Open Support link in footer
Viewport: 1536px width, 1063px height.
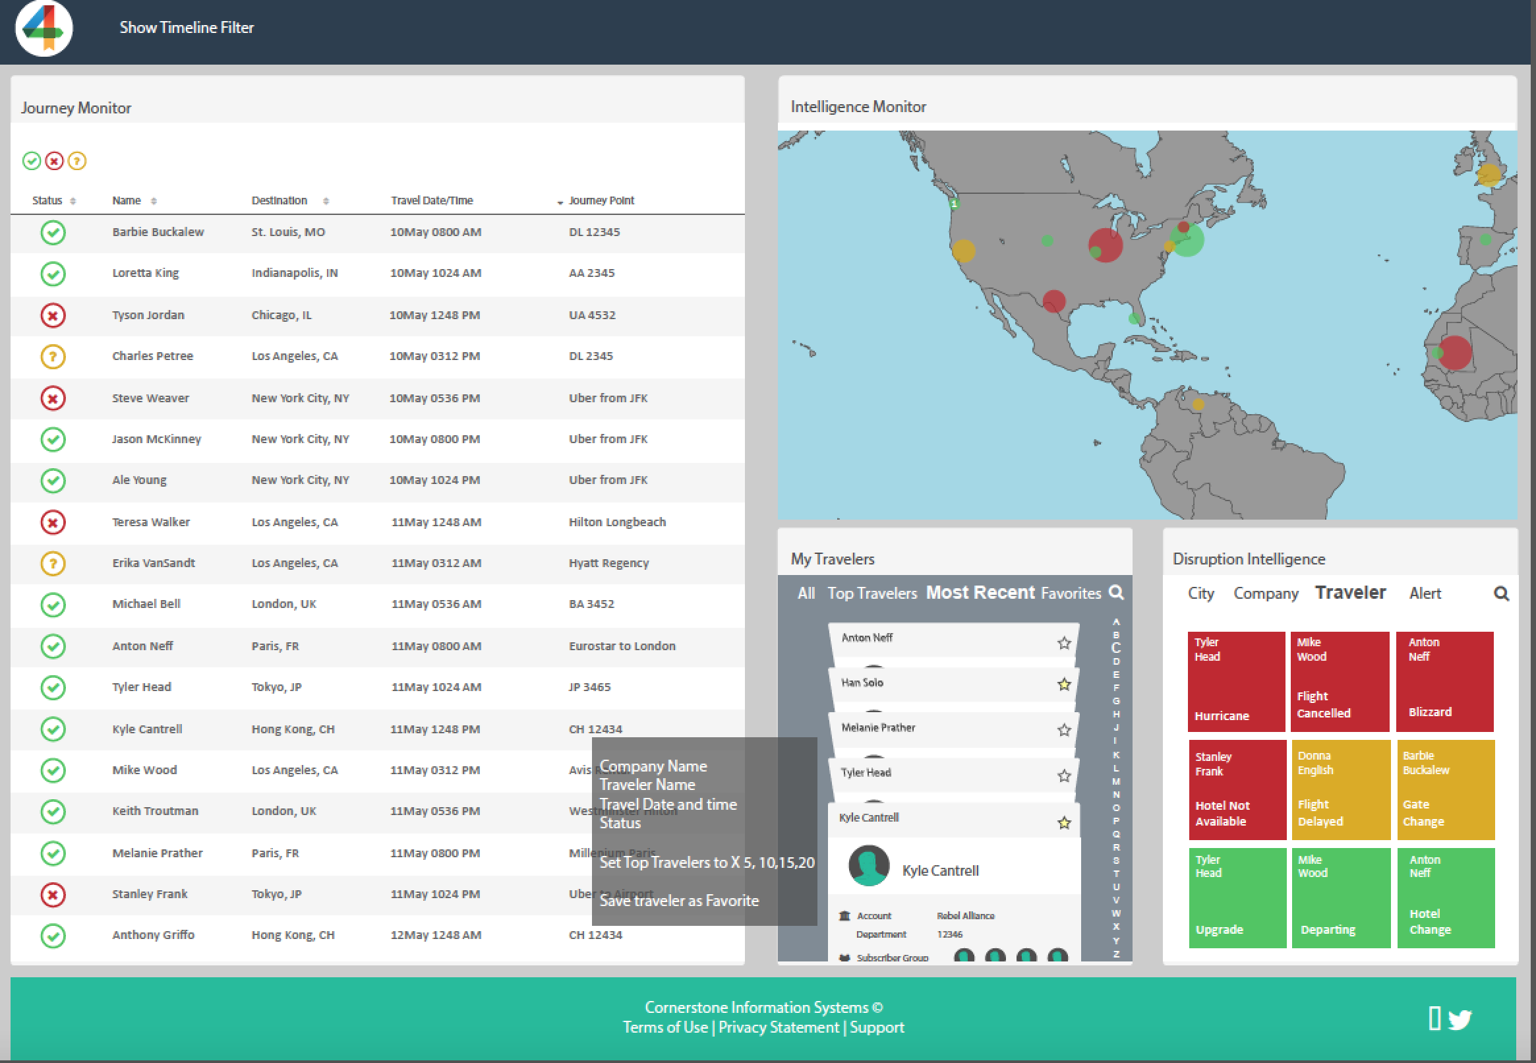877,1027
